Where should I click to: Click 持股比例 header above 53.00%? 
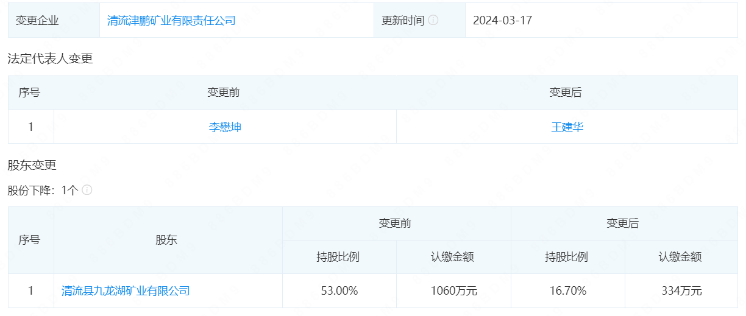[x=338, y=256]
